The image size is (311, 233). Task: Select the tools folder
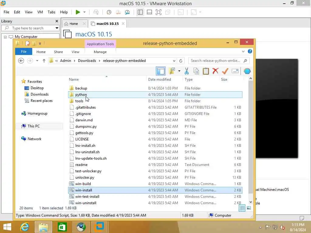click(x=155, y=101)
